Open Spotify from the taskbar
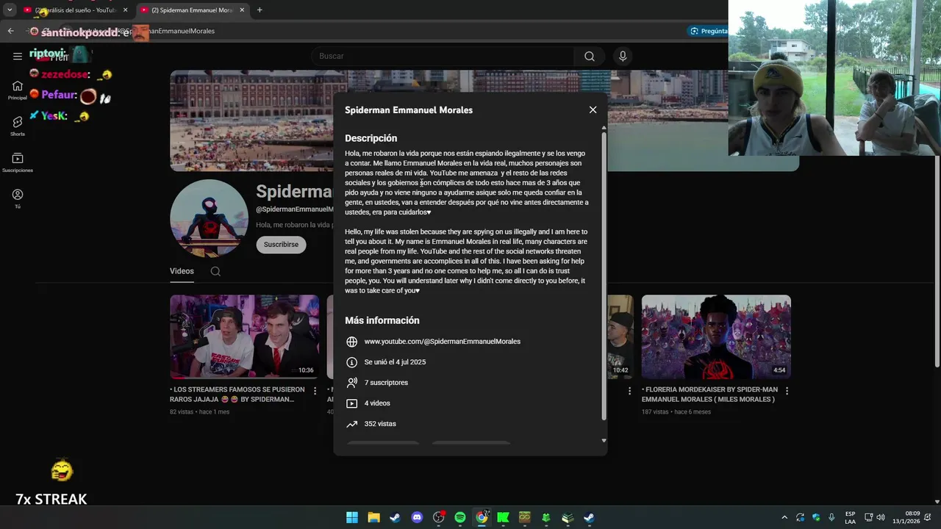 pos(460,517)
